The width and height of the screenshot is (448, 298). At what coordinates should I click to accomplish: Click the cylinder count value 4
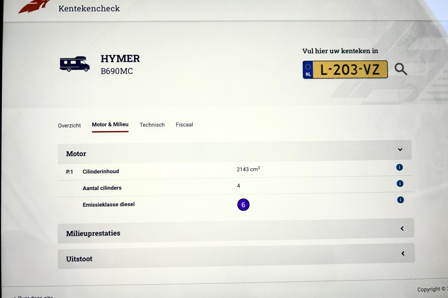[x=239, y=186]
